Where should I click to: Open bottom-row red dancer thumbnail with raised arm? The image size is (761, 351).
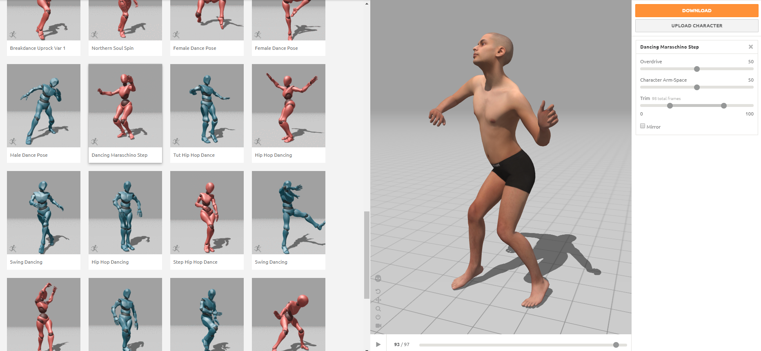coord(44,314)
